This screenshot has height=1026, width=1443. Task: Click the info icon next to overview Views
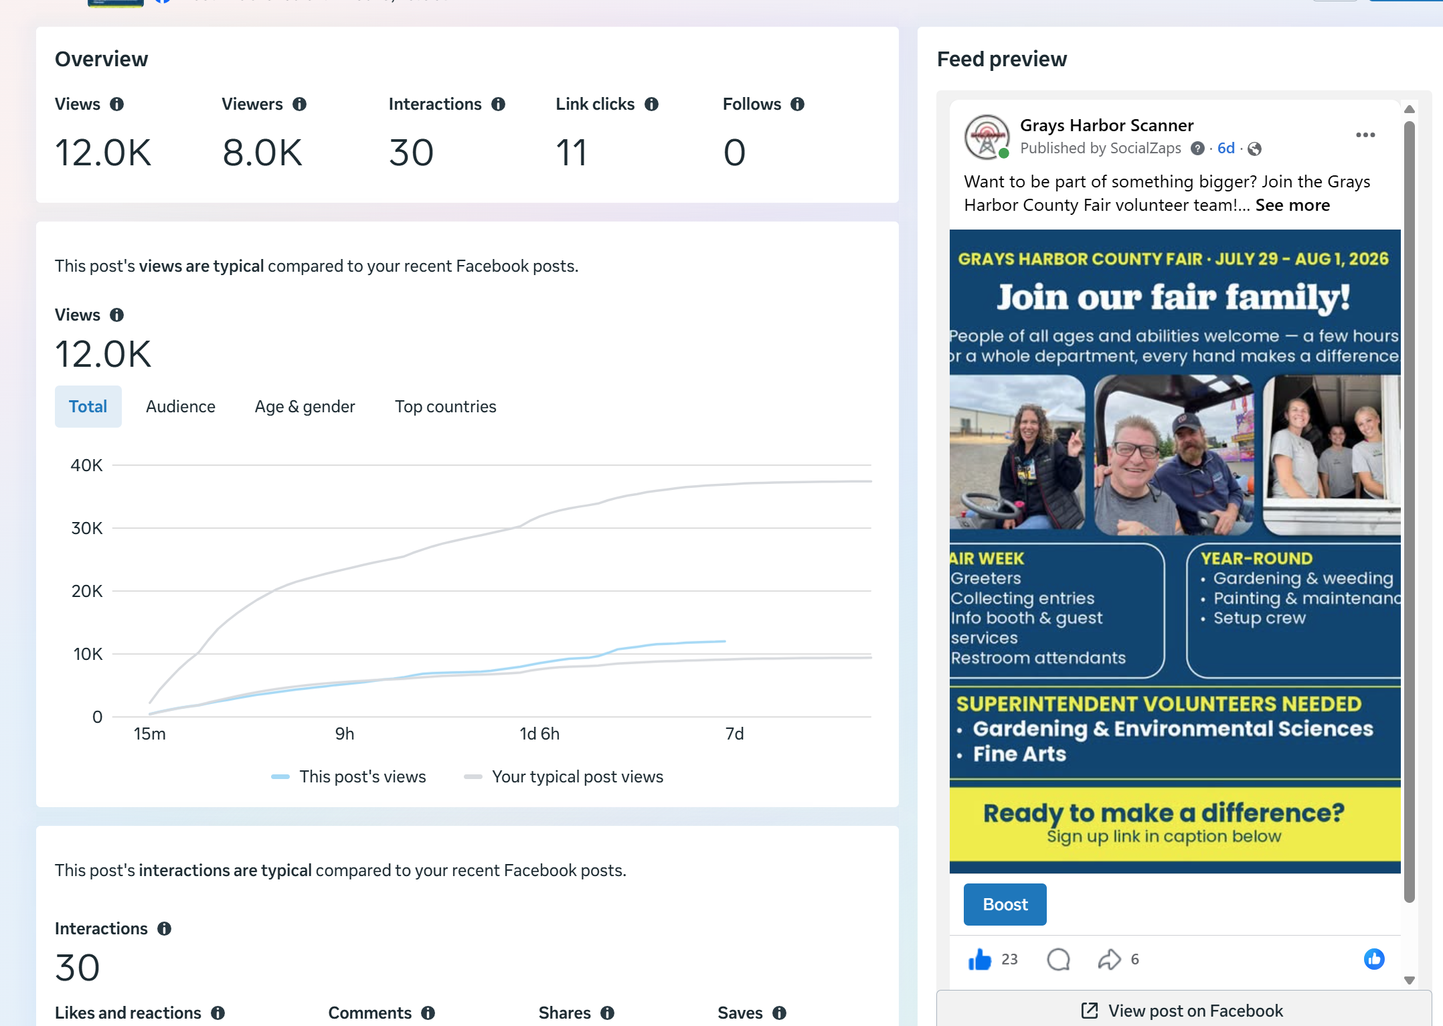click(117, 104)
